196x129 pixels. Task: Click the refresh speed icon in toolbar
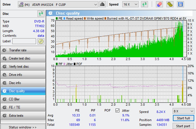pos(144,4)
